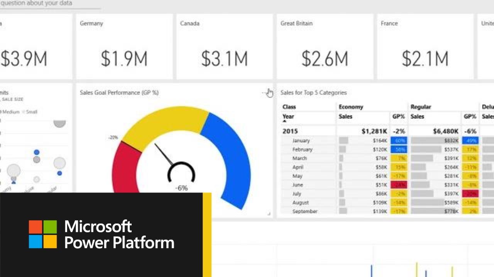Select the February row label
Screen dimensions: 494x277
click(303, 149)
